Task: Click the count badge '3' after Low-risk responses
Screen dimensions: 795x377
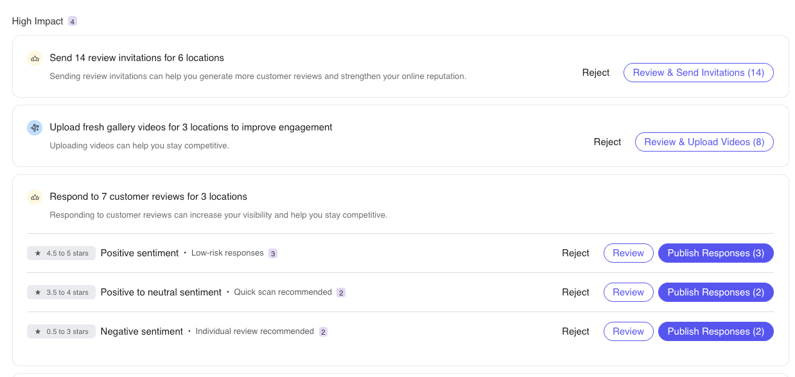Action: coord(273,254)
